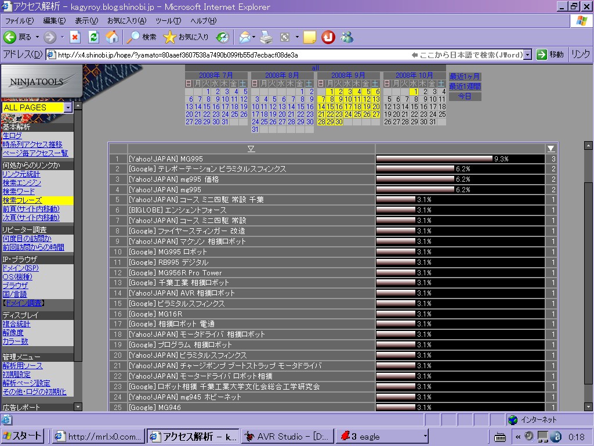Click the globe インターネット zone icon
Screen dimensions: 594x446
[513, 420]
